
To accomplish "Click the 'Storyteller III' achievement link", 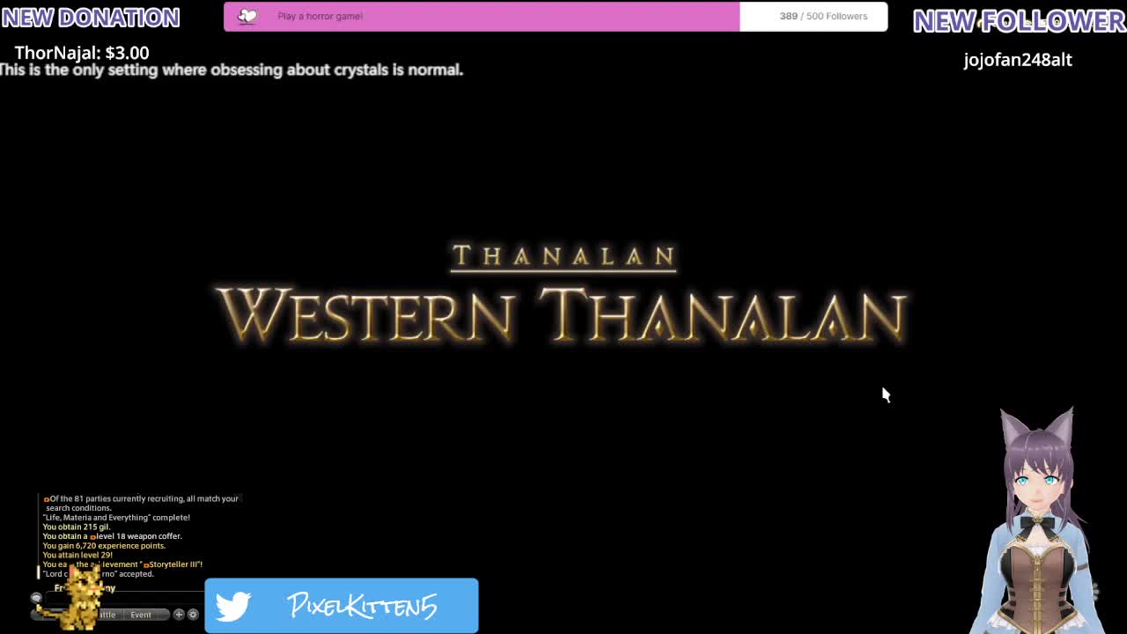I will coord(173,564).
